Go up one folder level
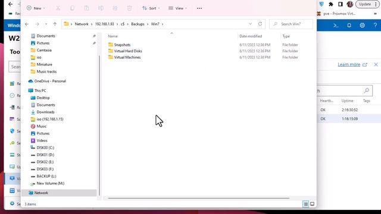 click(x=55, y=24)
